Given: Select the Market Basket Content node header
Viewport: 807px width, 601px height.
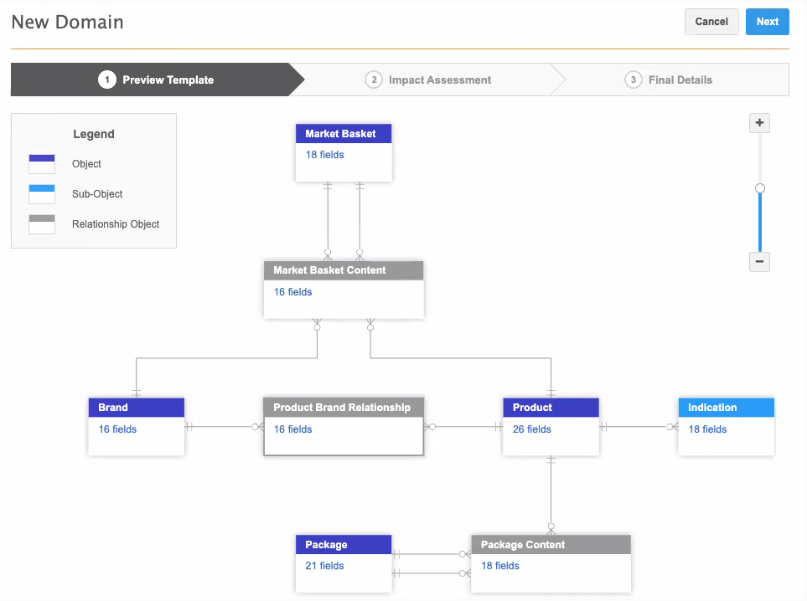Looking at the screenshot, I should coord(343,270).
